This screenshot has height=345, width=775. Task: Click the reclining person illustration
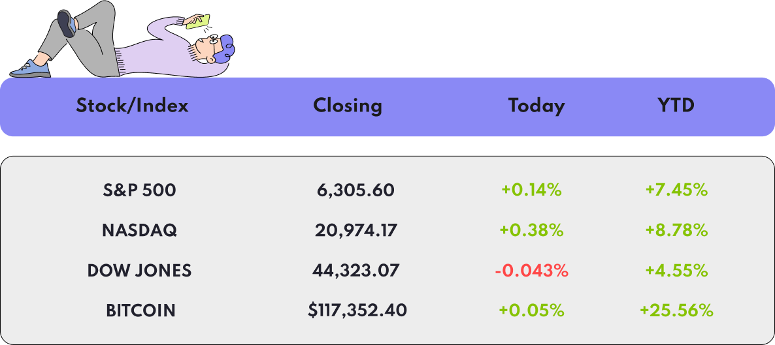[x=122, y=40]
